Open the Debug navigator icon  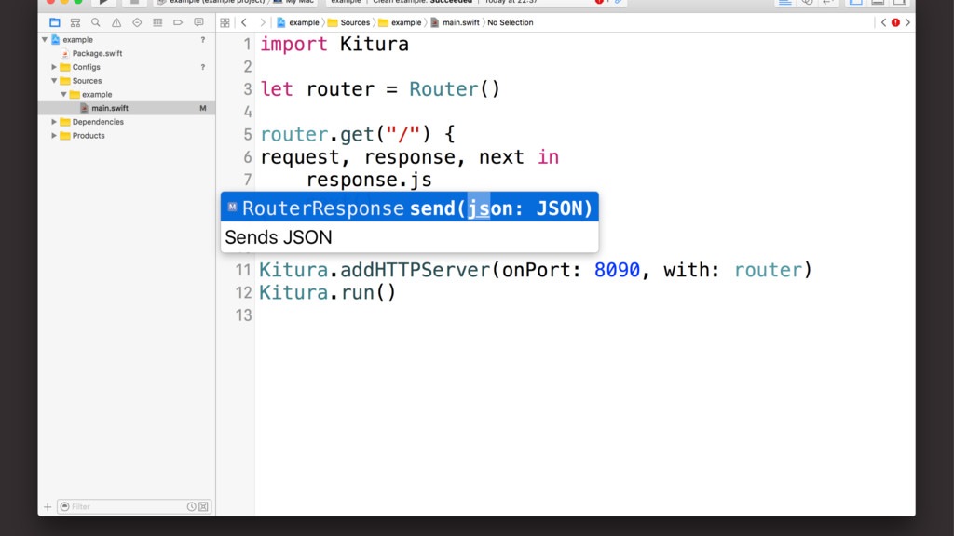pos(157,22)
